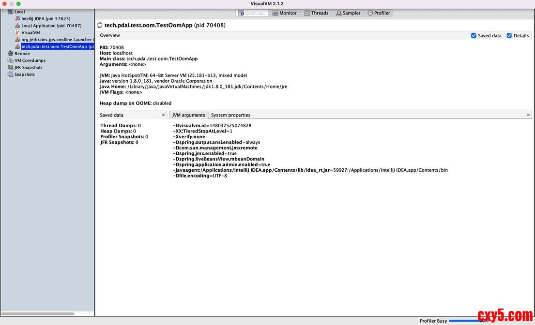Click the '-Dspring.liveBeansView.mbeanDomain' argument

pos(219,159)
